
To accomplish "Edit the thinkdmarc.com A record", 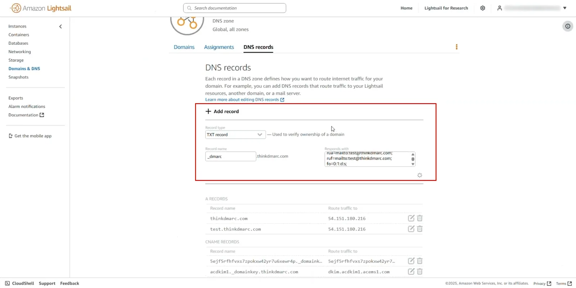I will (411, 218).
